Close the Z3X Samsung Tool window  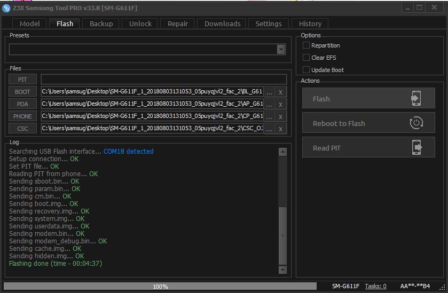tap(434, 7)
